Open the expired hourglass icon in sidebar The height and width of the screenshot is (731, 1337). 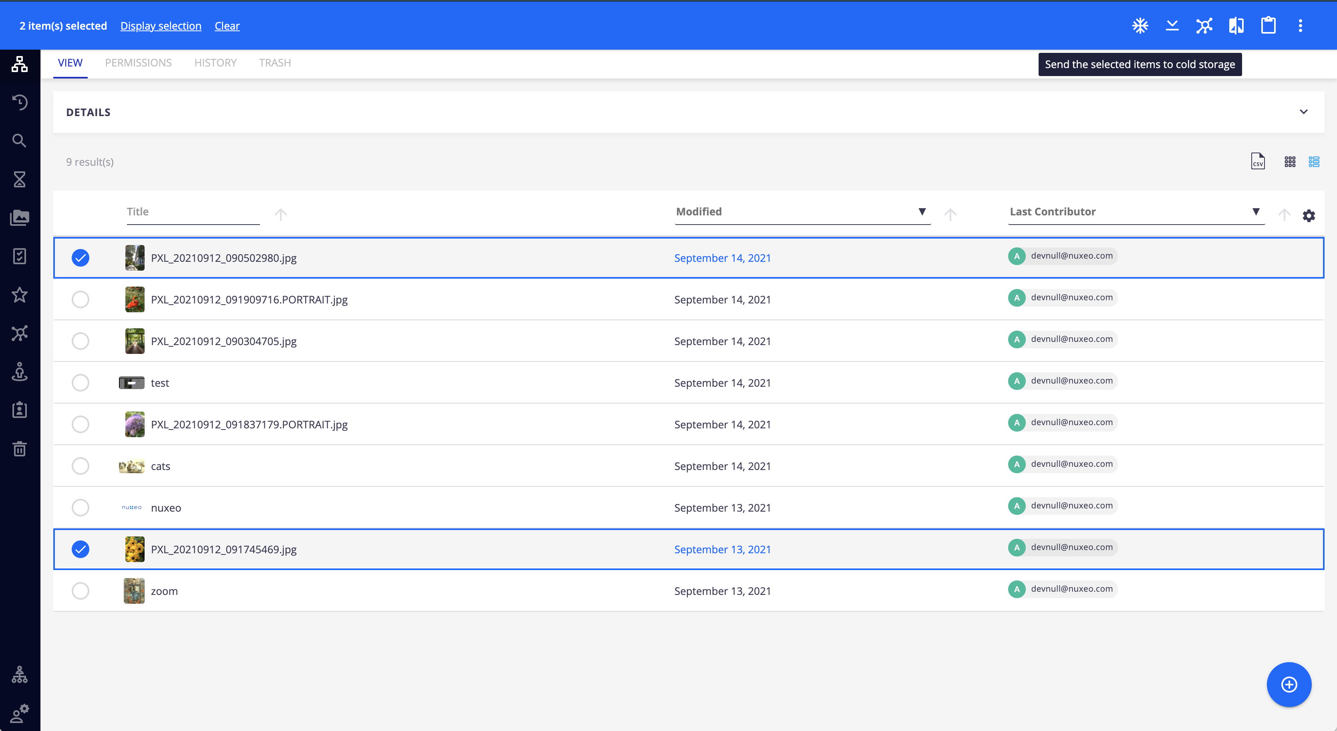[20, 179]
